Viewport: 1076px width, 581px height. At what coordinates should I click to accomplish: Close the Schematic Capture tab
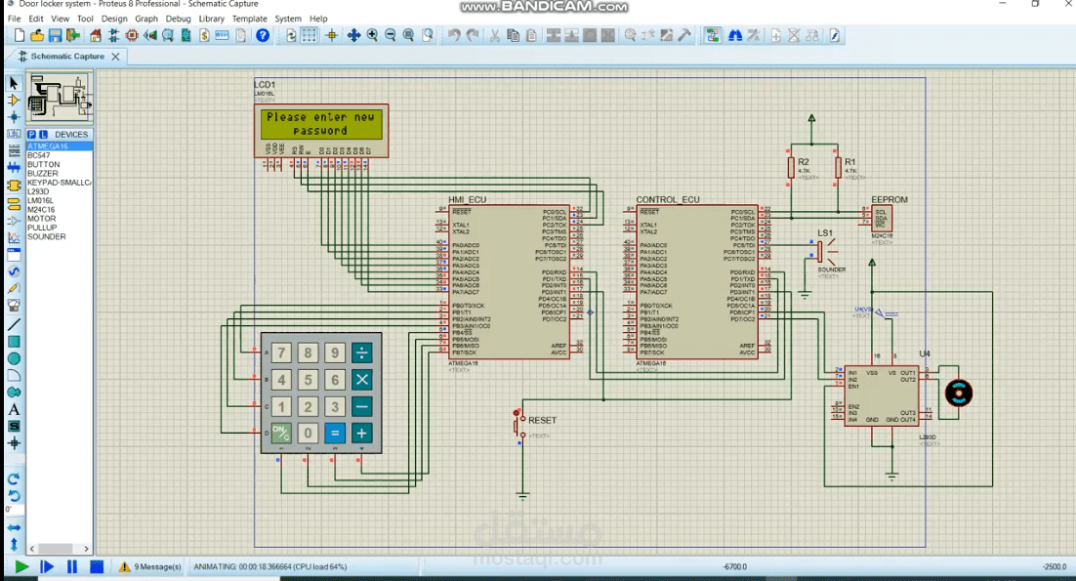click(x=115, y=57)
